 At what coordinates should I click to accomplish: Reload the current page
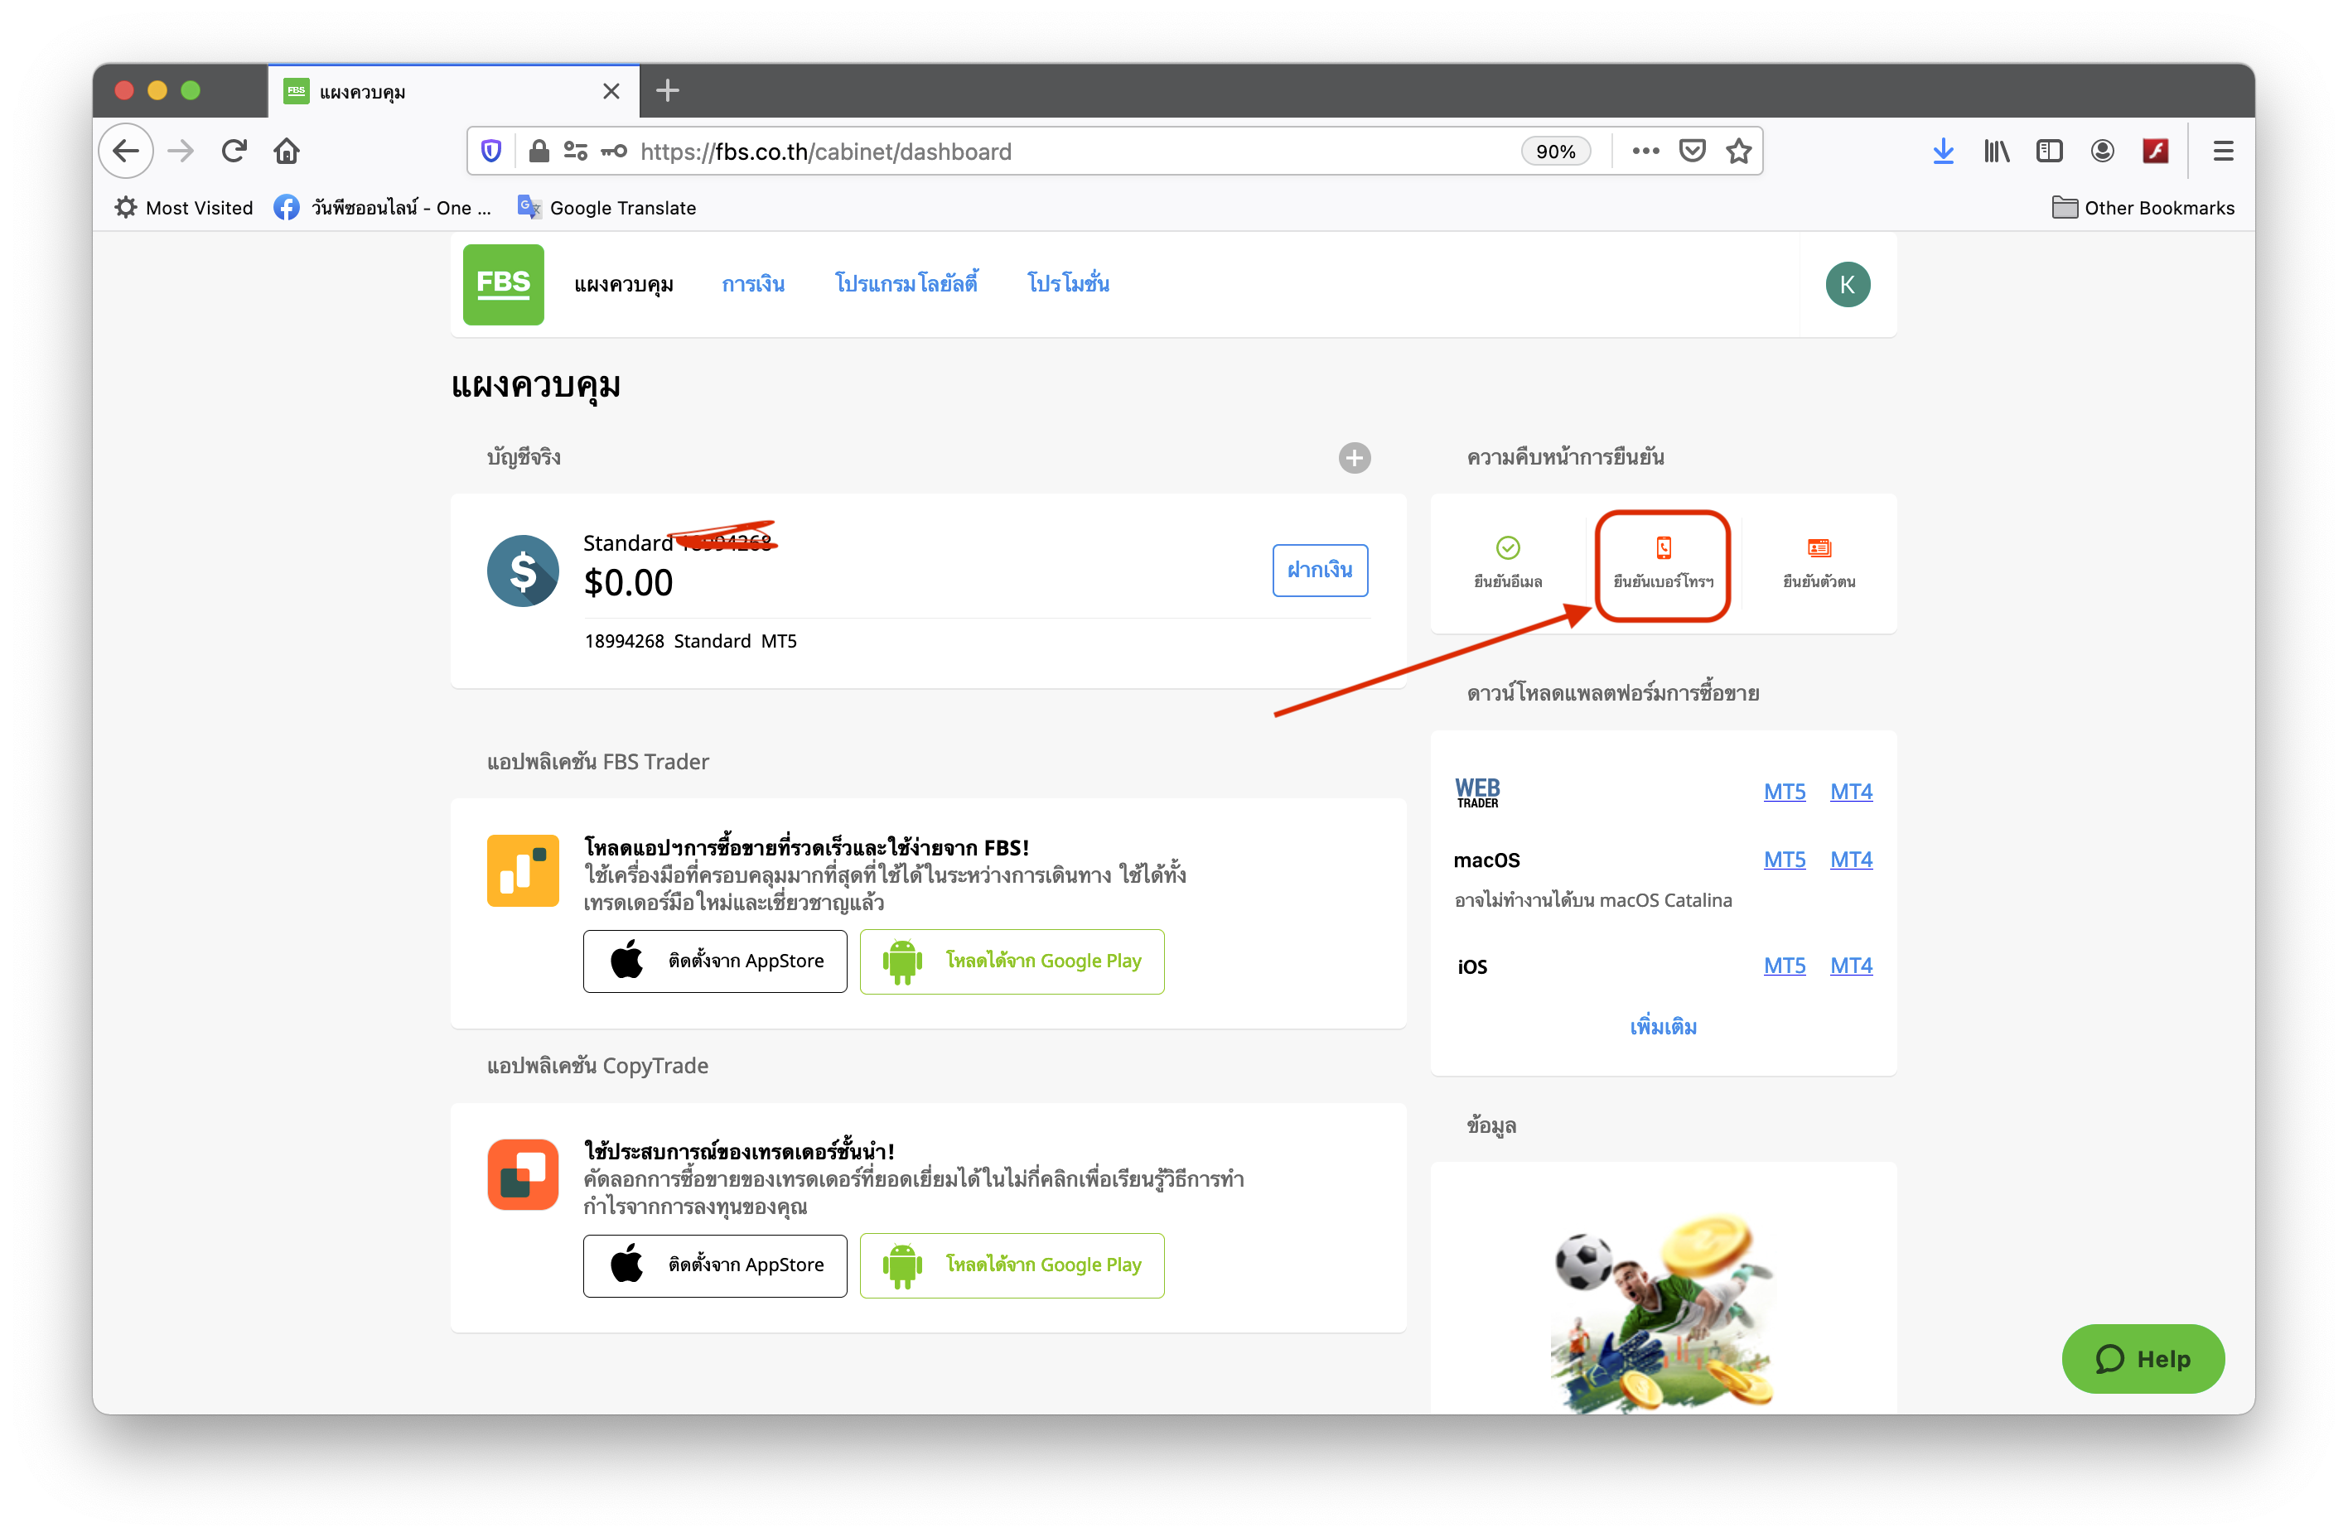(234, 151)
